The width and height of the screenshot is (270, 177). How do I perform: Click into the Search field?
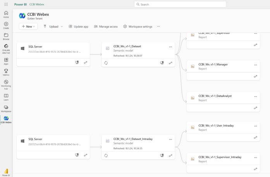click(x=180, y=5)
